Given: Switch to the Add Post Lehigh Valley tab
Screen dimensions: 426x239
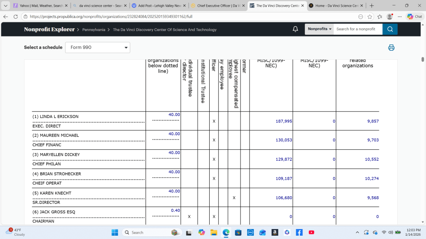Looking at the screenshot, I should tap(156, 6).
